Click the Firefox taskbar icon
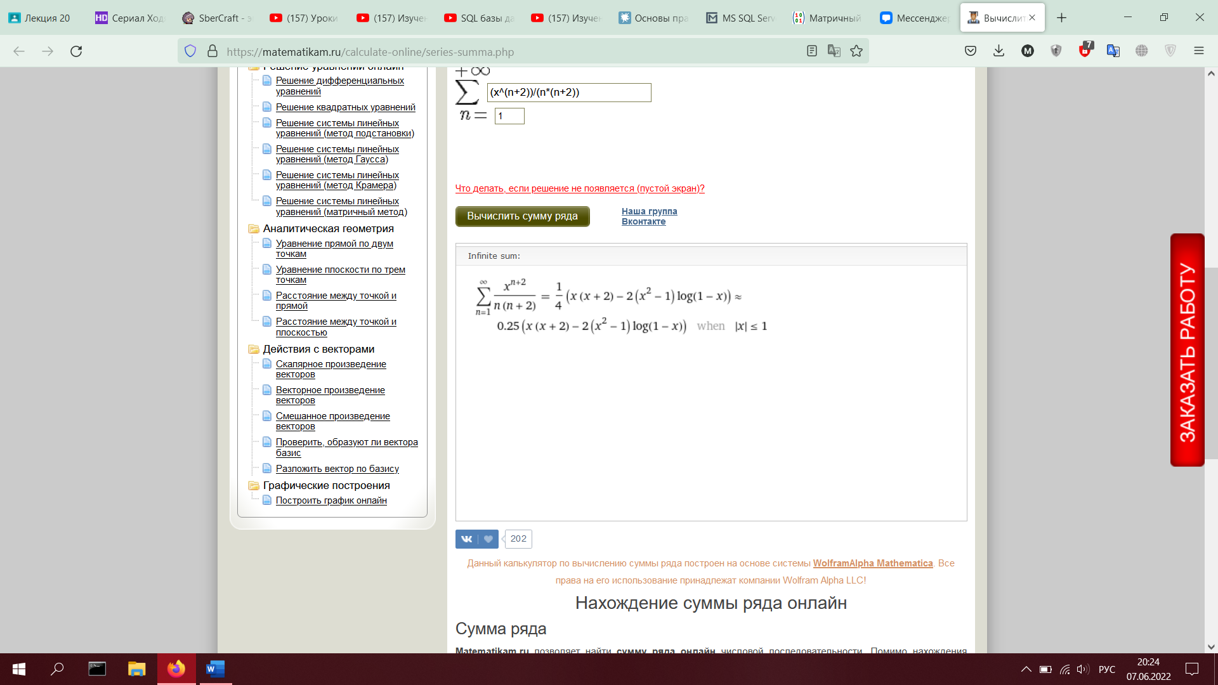The height and width of the screenshot is (685, 1218). click(176, 669)
